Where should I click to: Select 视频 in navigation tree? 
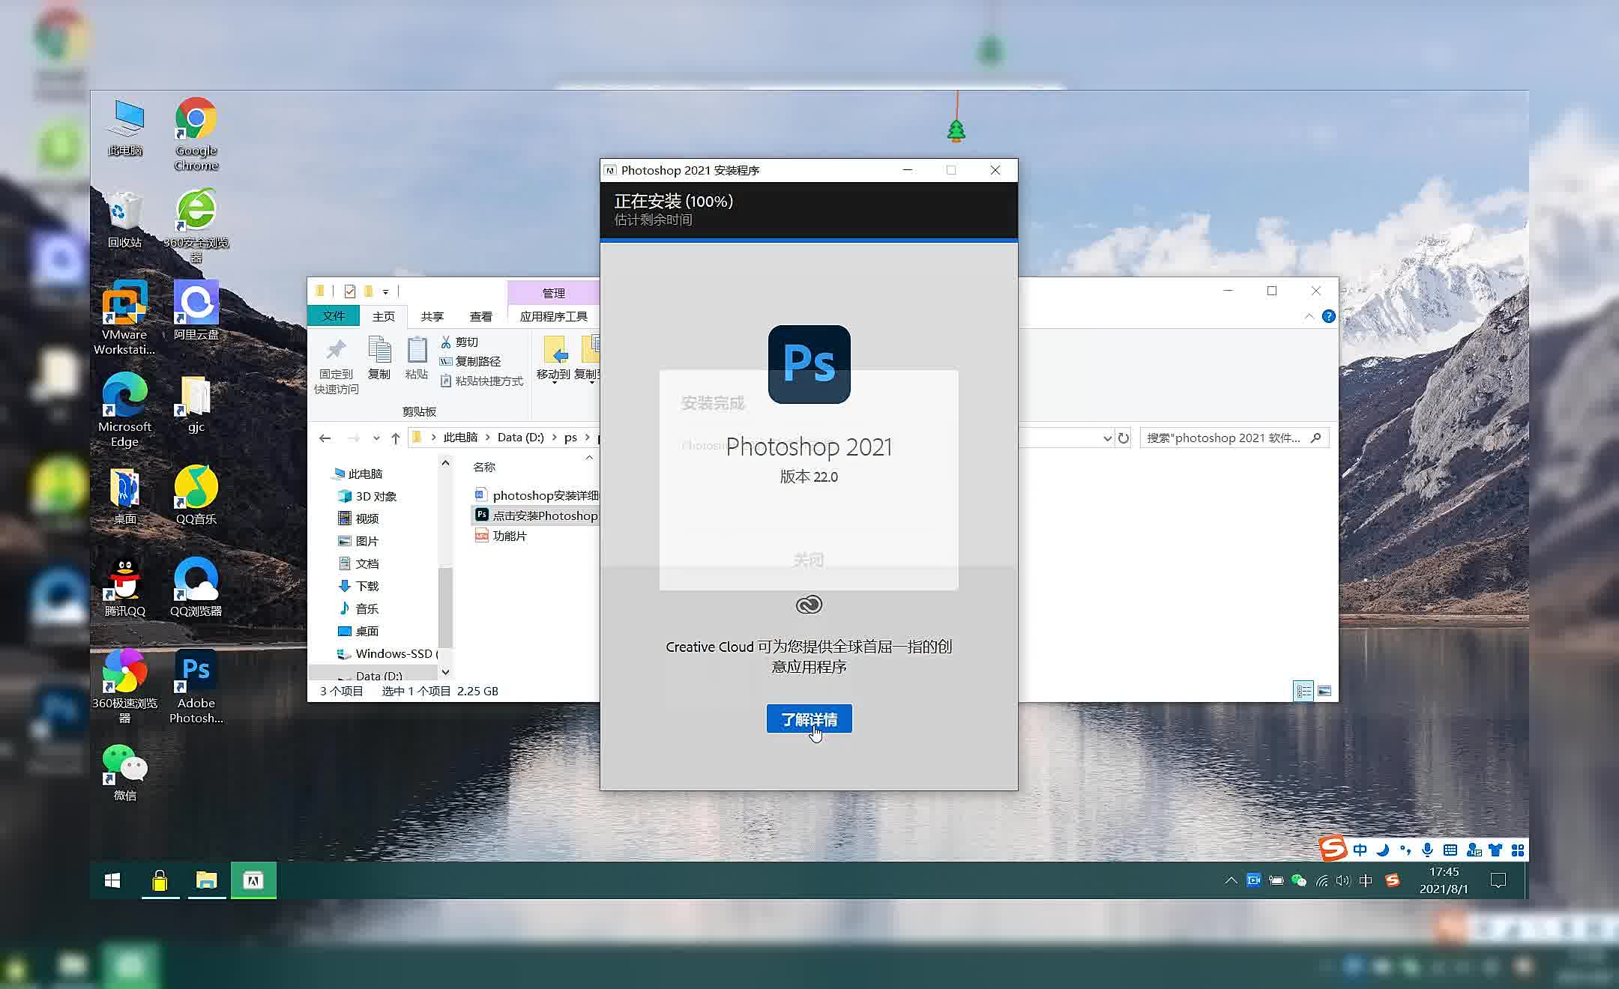pyautogui.click(x=358, y=518)
